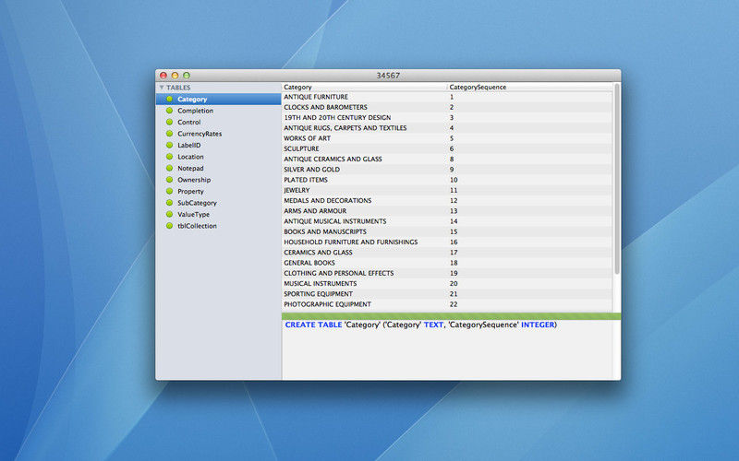Select ANTIQUE MUSICAL INSTRUMENTS row

(447, 221)
